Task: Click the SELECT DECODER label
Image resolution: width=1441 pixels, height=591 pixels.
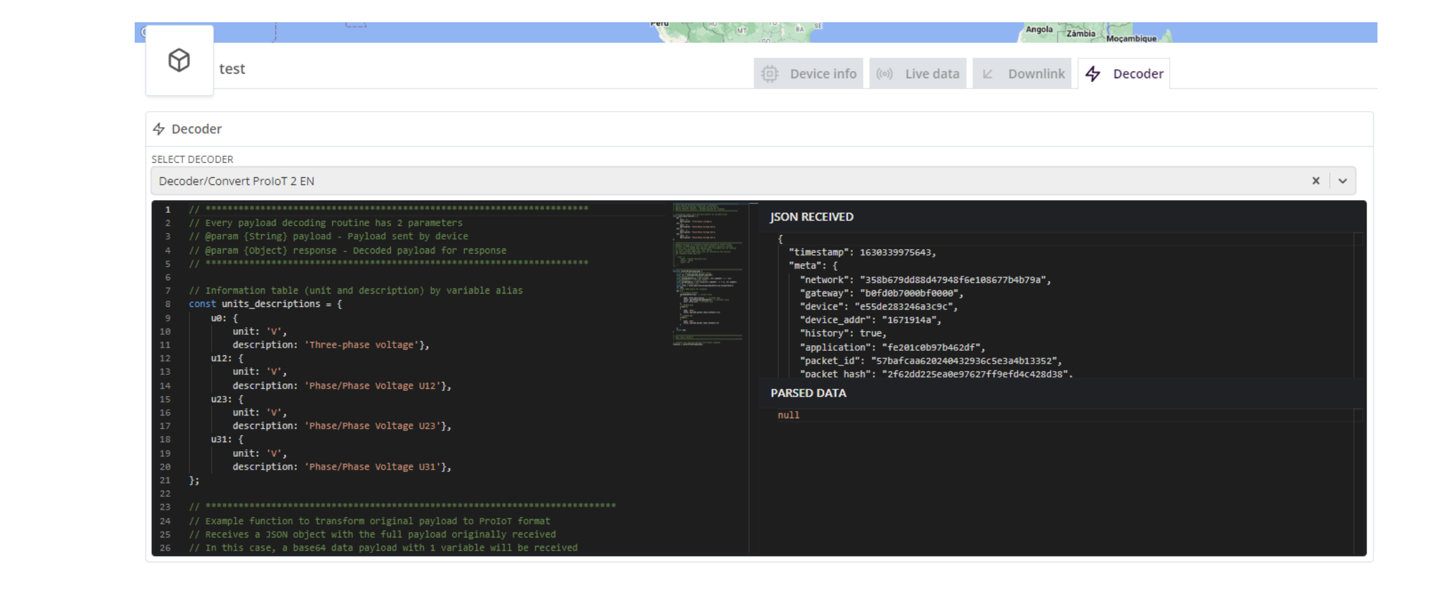Action: click(193, 159)
